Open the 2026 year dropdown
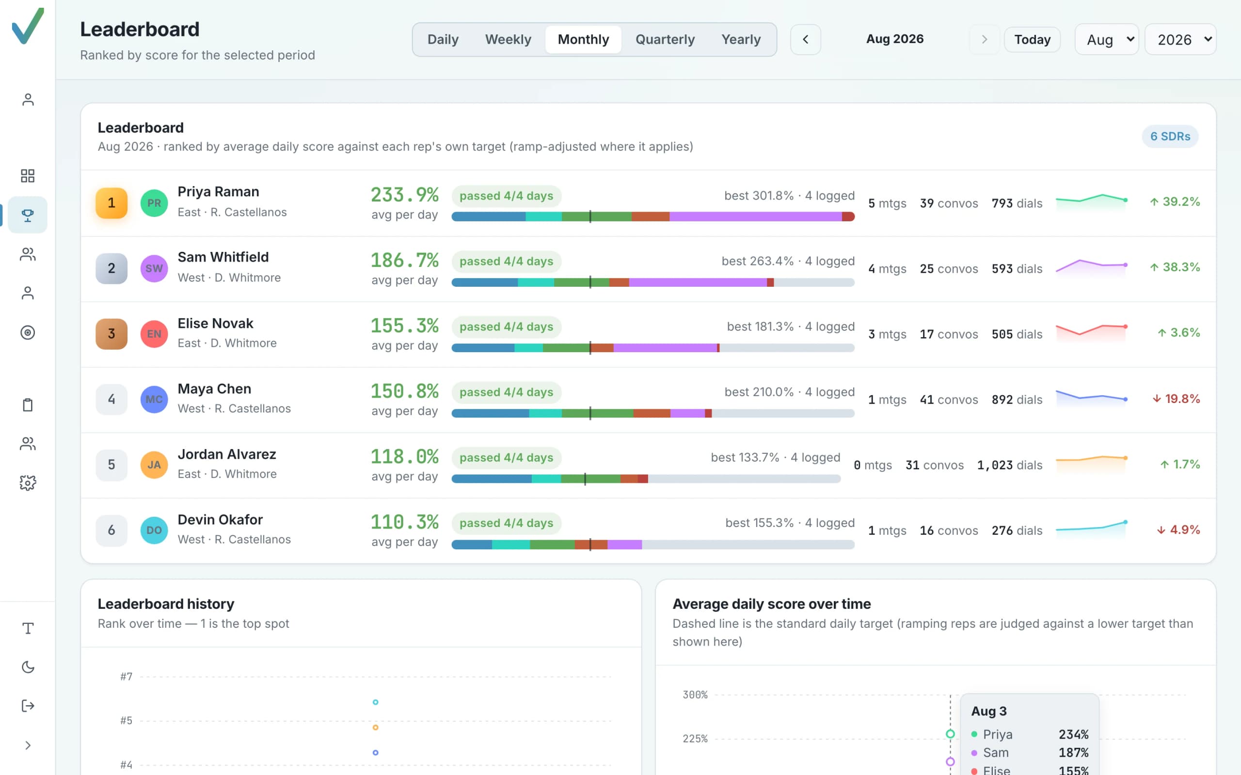Image resolution: width=1241 pixels, height=775 pixels. pyautogui.click(x=1180, y=39)
